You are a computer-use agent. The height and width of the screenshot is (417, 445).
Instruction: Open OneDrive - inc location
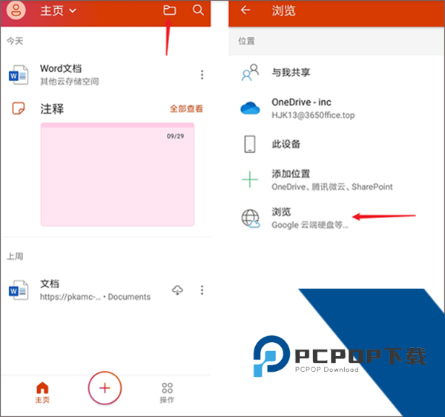click(x=336, y=108)
